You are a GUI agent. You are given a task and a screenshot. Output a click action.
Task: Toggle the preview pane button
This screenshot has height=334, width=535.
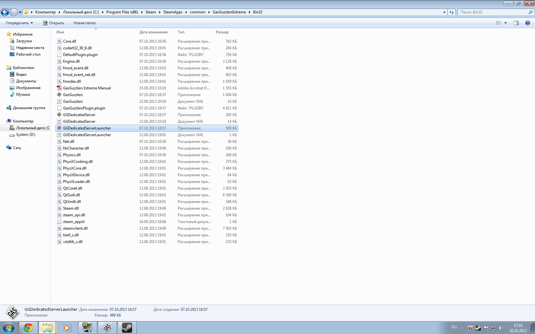[x=516, y=23]
